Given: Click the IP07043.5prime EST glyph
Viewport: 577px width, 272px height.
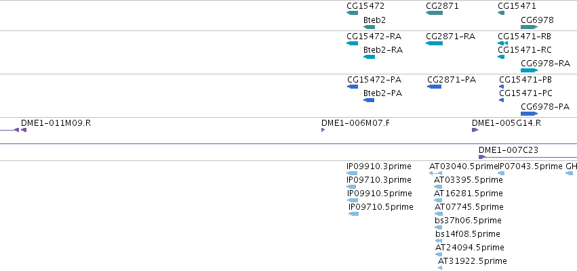Looking at the screenshot, I should (501, 173).
